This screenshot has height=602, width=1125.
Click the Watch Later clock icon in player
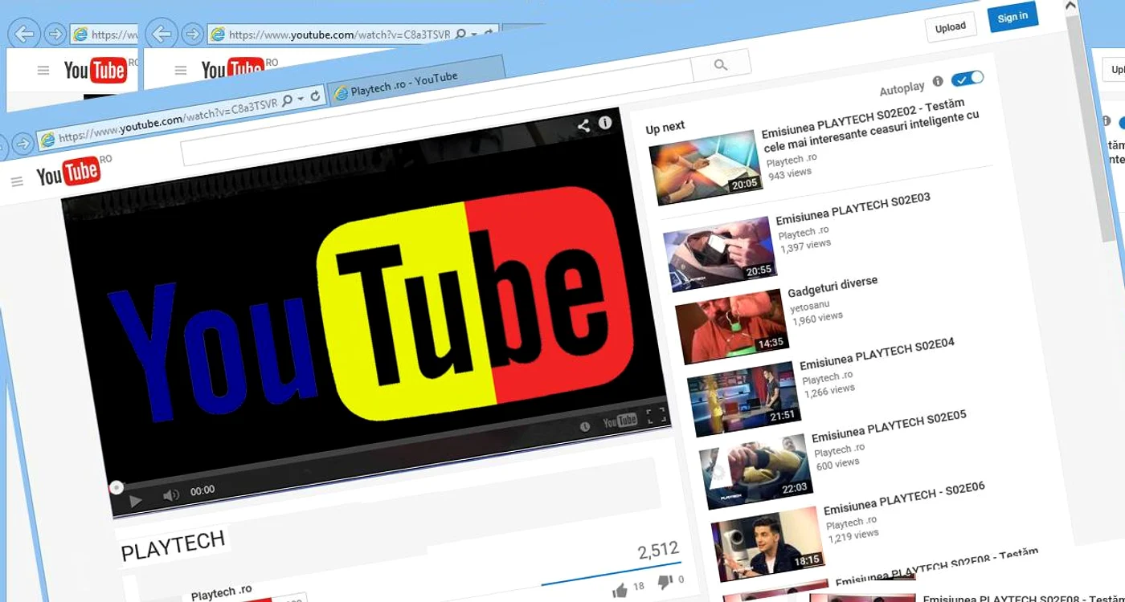pyautogui.click(x=585, y=426)
